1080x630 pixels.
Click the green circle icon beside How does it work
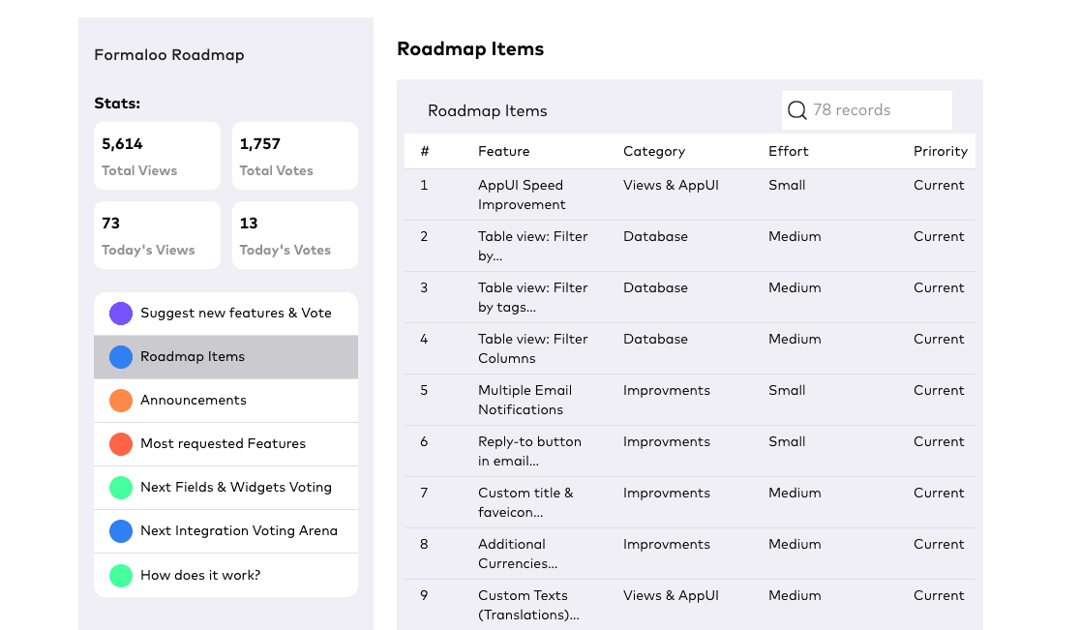(x=121, y=575)
